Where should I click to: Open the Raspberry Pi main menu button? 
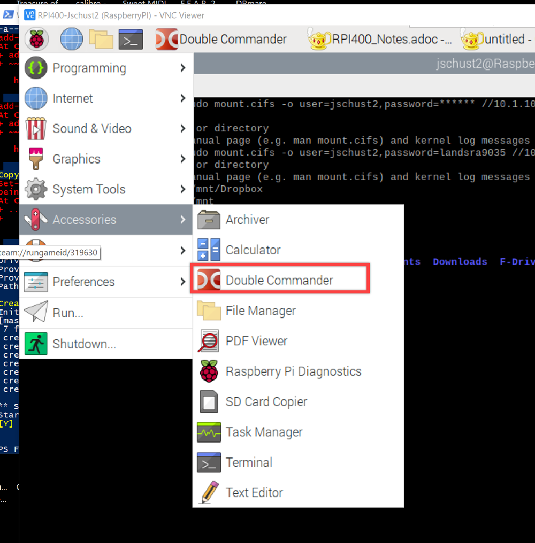pyautogui.click(x=36, y=39)
